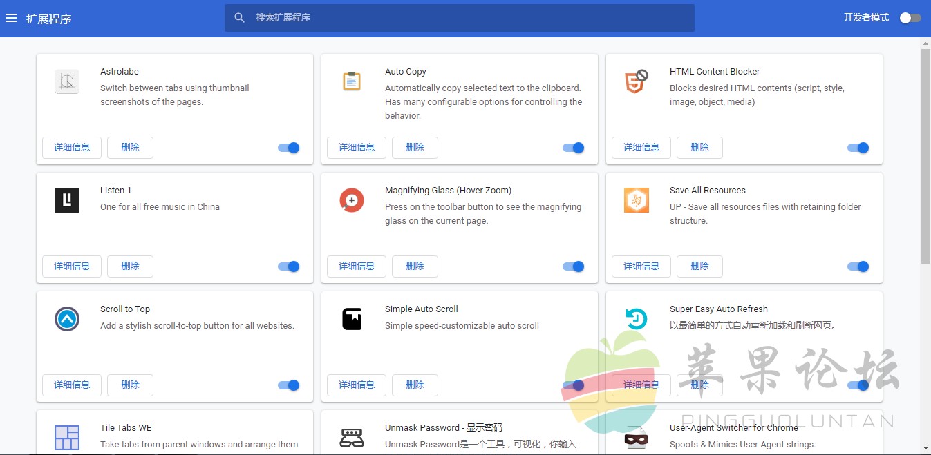The width and height of the screenshot is (931, 455).
Task: Remove the Scroll to Top extension
Action: pos(130,385)
